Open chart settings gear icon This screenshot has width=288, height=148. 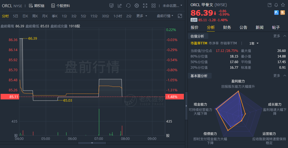click(136, 6)
